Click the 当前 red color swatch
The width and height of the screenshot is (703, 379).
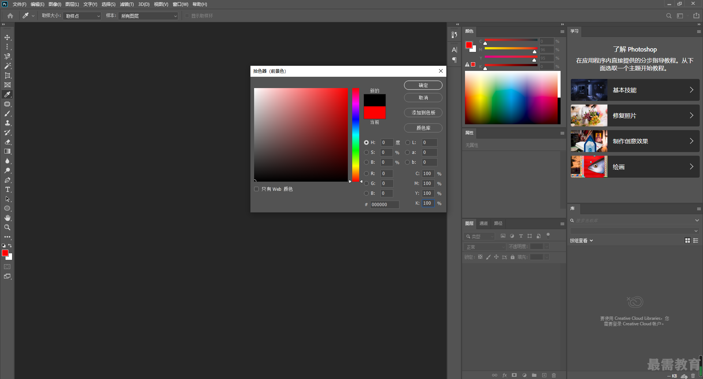click(375, 113)
